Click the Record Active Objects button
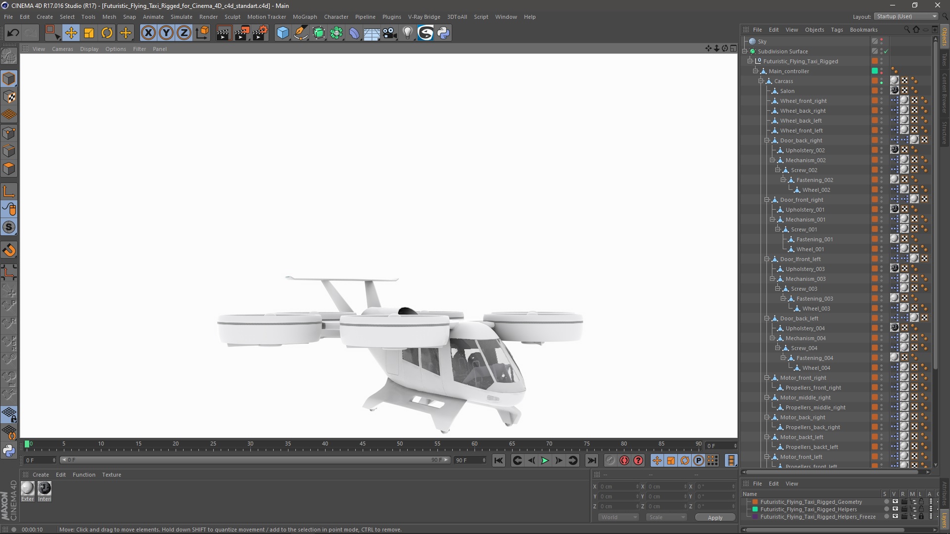This screenshot has width=950, height=534. pyautogui.click(x=611, y=460)
